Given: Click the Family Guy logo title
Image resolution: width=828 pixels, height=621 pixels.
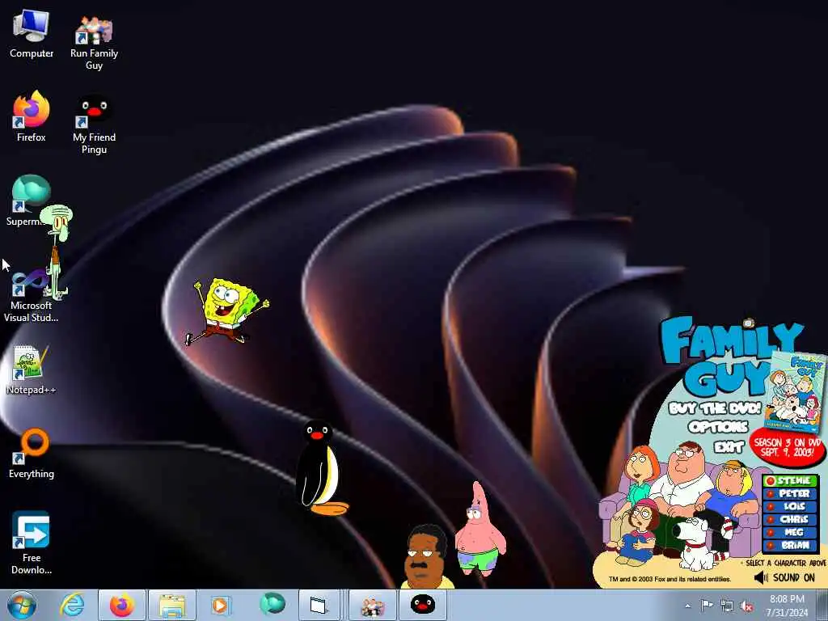Looking at the screenshot, I should coord(726,355).
